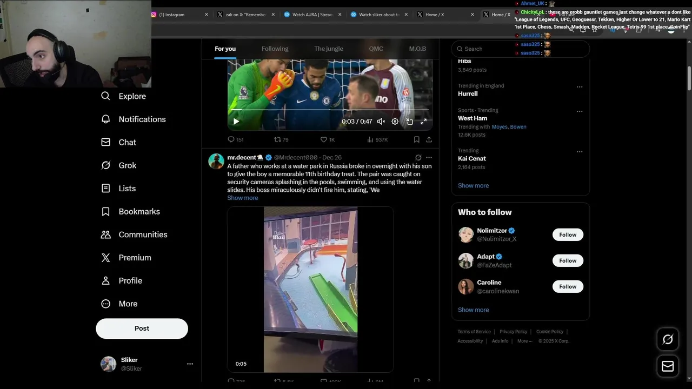
Task: Open Explore in the sidebar
Action: coord(123,96)
